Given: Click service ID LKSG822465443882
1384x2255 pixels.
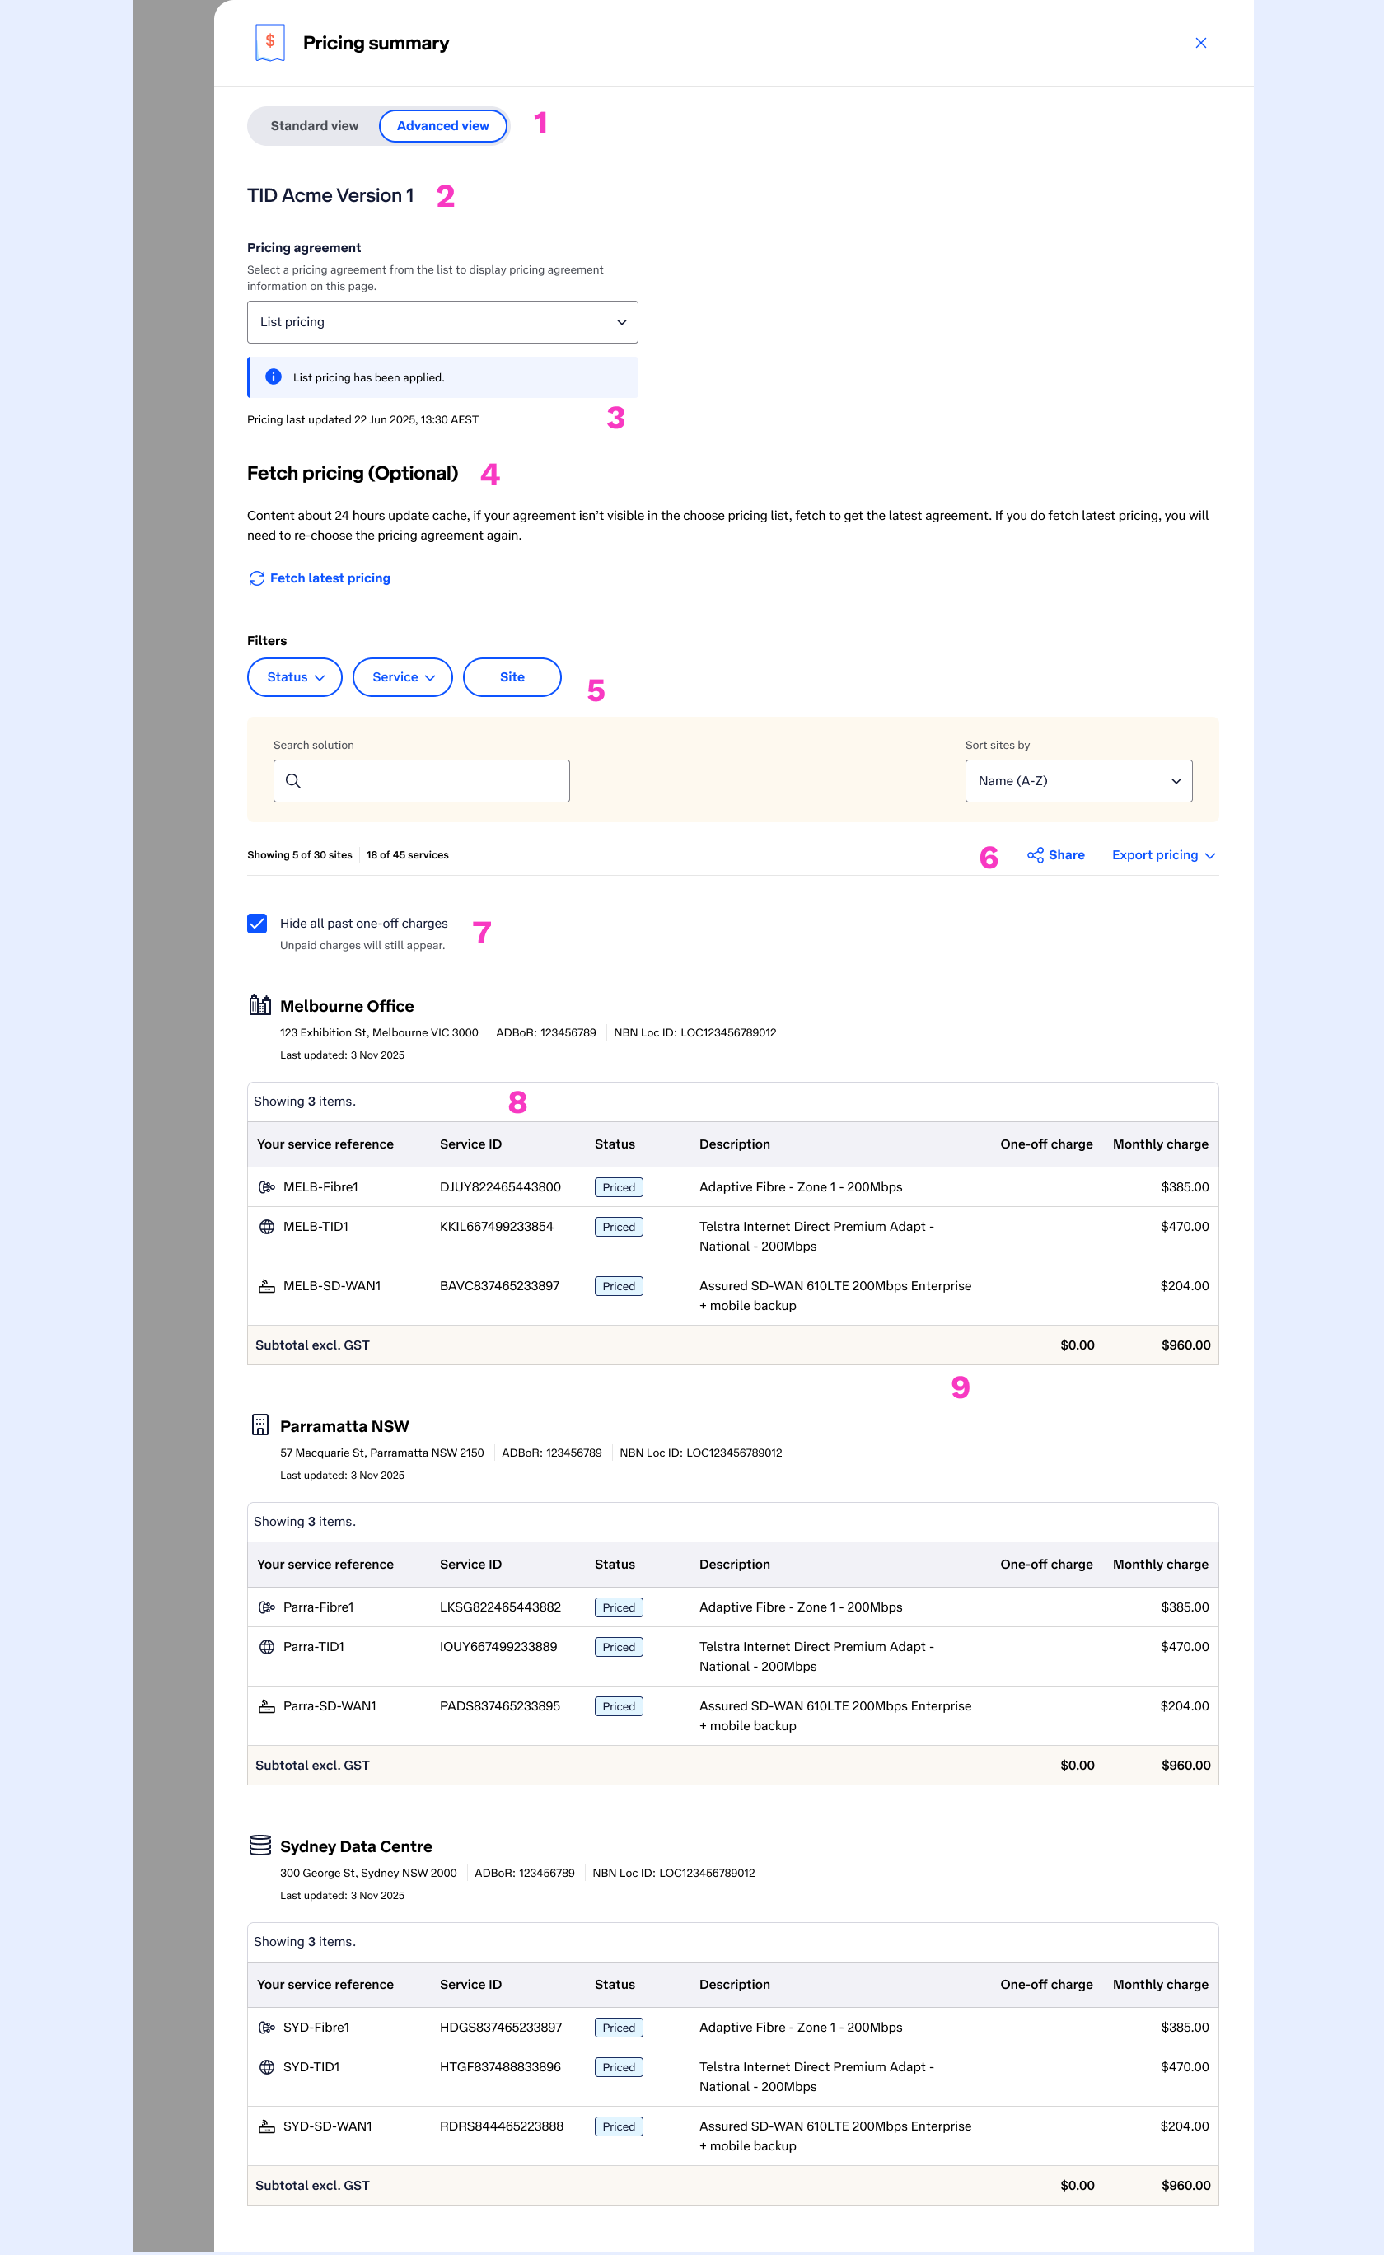Looking at the screenshot, I should tap(500, 1607).
